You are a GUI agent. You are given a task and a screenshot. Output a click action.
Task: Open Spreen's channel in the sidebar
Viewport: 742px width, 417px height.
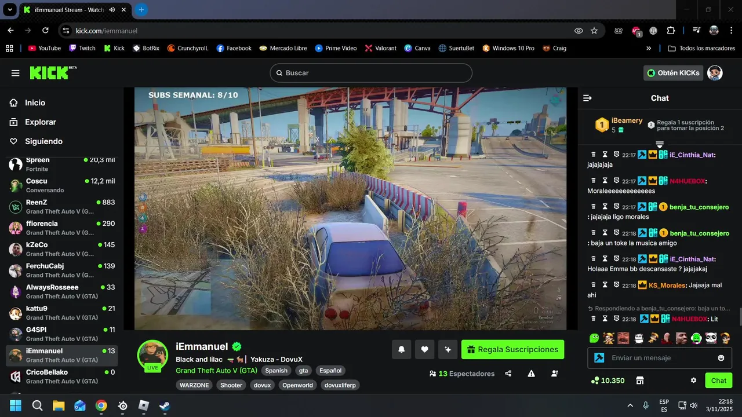click(62, 164)
